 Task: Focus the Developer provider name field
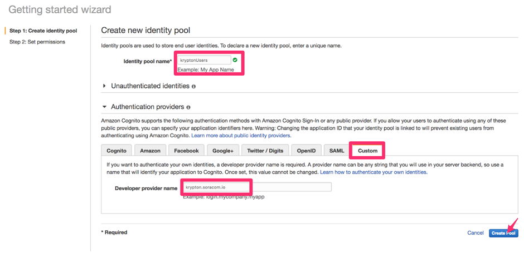coord(256,187)
